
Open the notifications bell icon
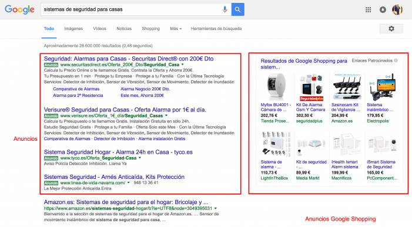click(383, 10)
